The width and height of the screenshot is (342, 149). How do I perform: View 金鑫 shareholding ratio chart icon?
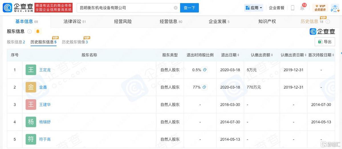[205, 87]
